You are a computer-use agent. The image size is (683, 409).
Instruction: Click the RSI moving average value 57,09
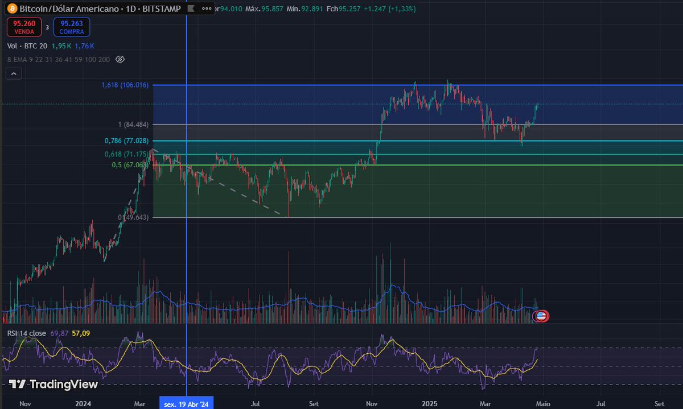(81, 333)
